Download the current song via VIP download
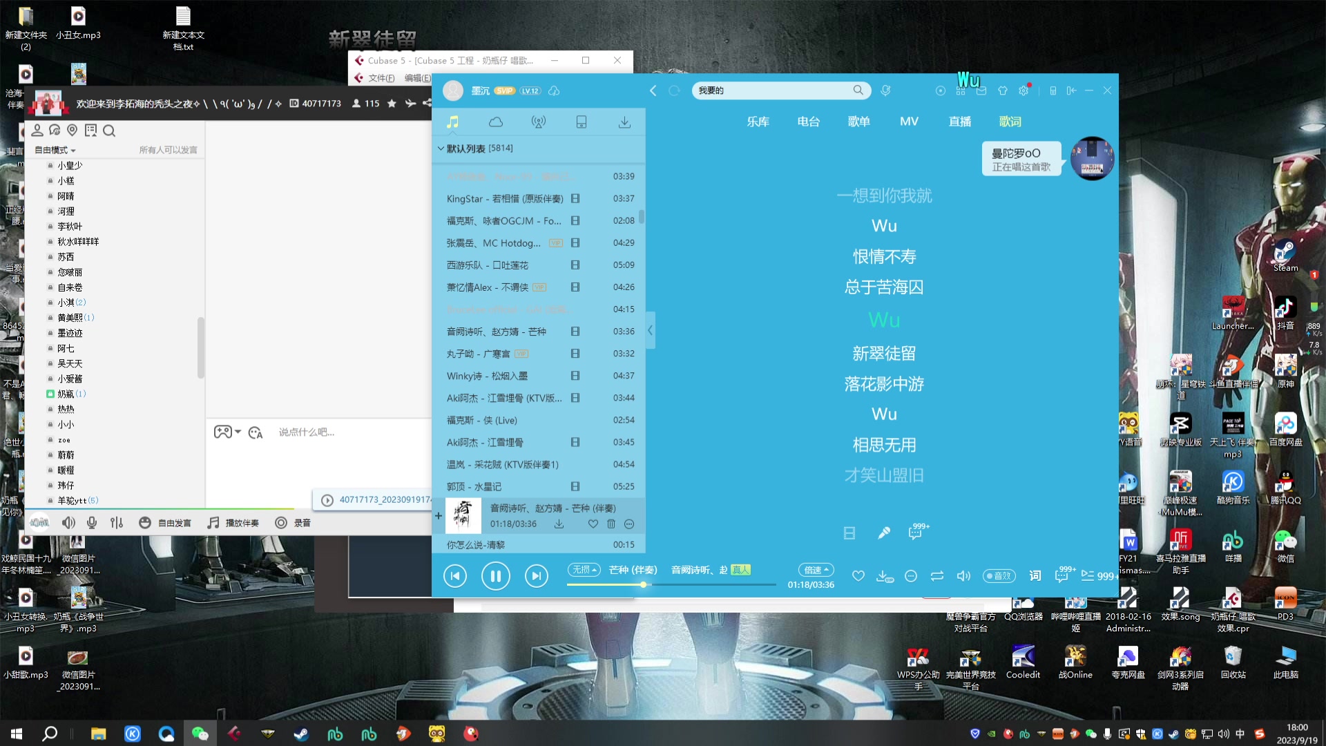Viewport: 1326px width, 746px height. pyautogui.click(x=885, y=575)
